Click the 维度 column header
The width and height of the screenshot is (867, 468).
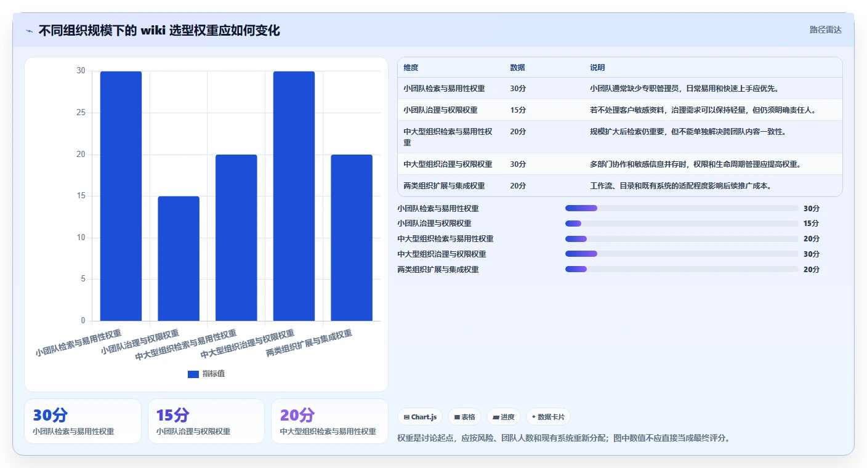(x=411, y=68)
